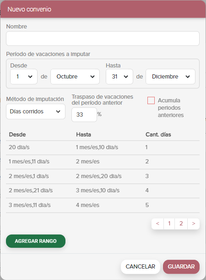
Task: Click the AGREGAR RANGO button
Action: point(36,241)
